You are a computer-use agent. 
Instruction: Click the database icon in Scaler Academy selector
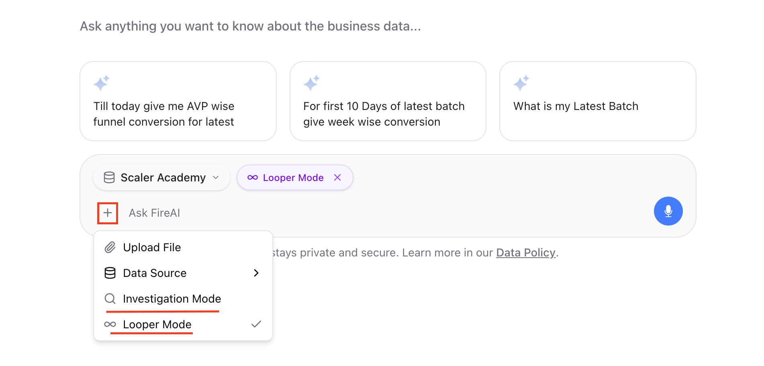109,177
